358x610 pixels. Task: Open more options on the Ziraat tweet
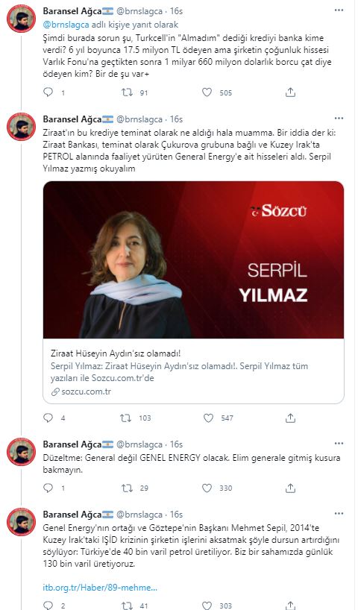click(x=339, y=119)
